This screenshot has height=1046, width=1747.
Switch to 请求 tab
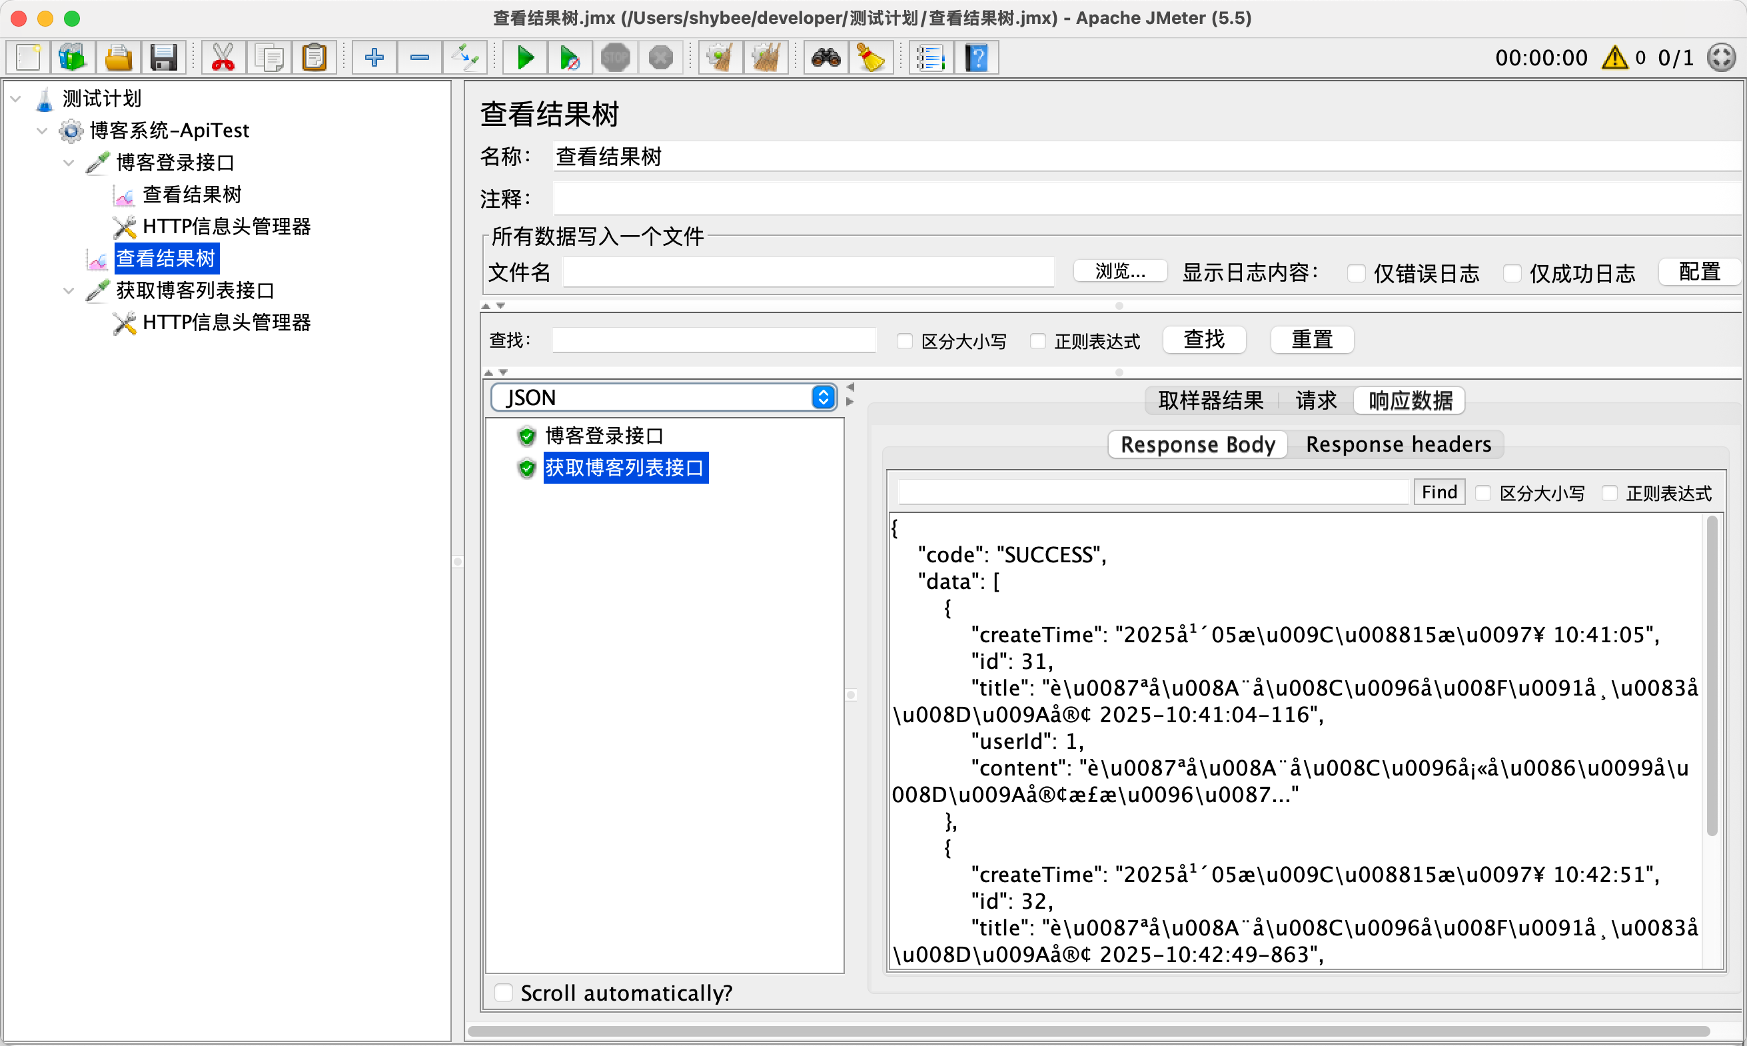(1315, 400)
